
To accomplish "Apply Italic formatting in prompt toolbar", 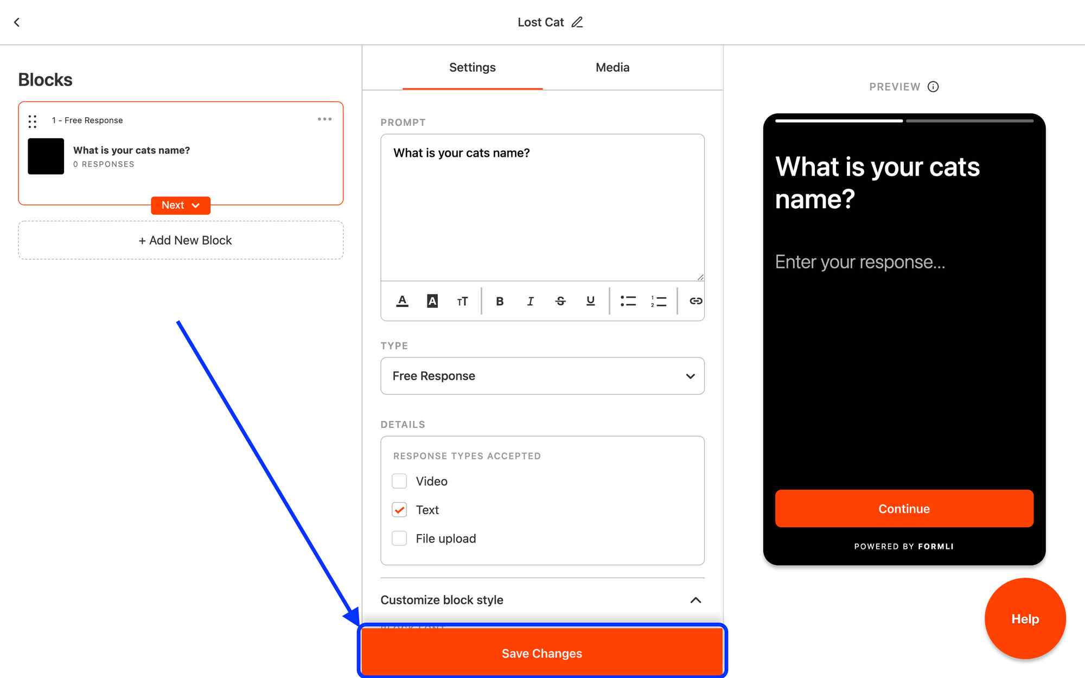I will 530,301.
